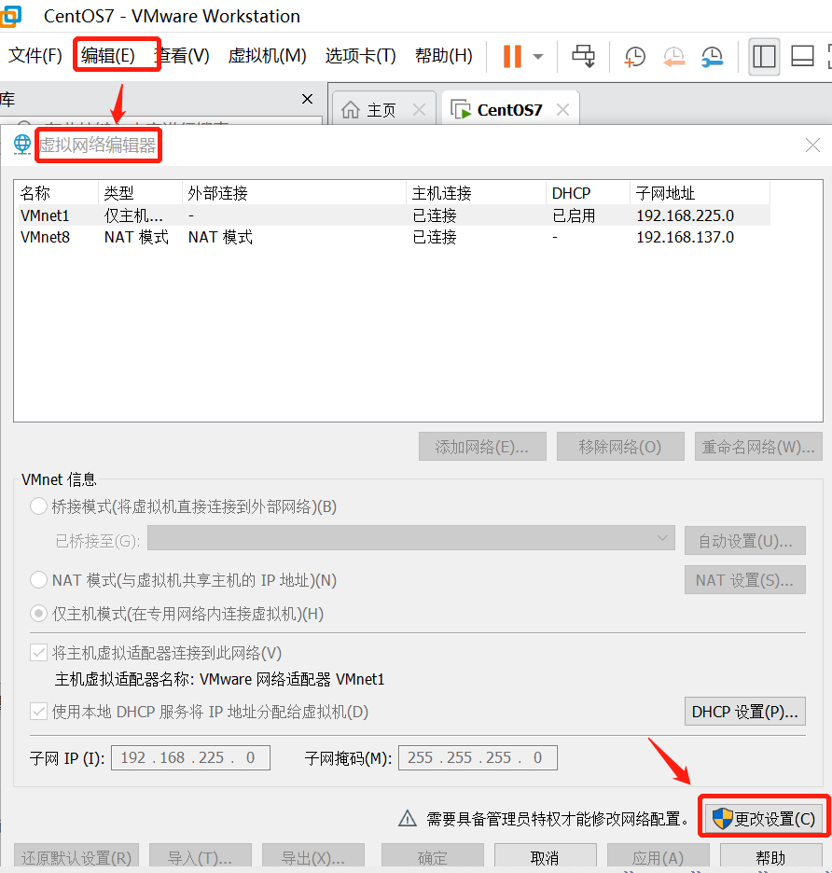
Task: Click the 移除网络(O) button
Action: click(x=620, y=447)
